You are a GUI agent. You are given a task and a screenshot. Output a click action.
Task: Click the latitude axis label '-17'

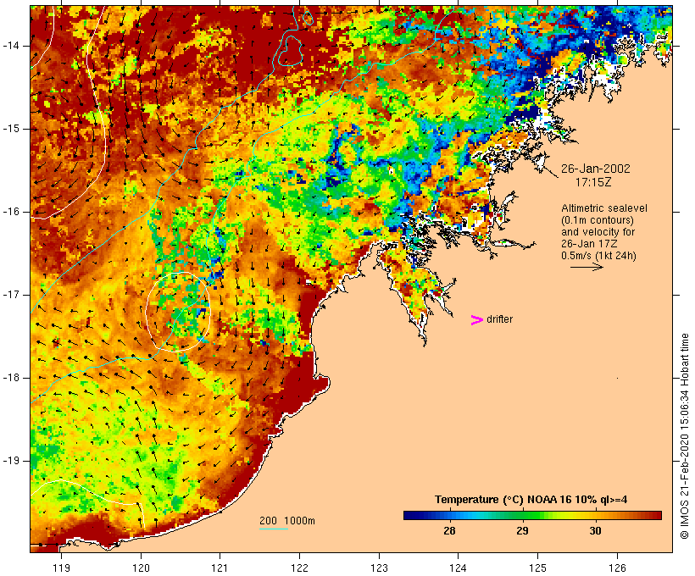10,295
